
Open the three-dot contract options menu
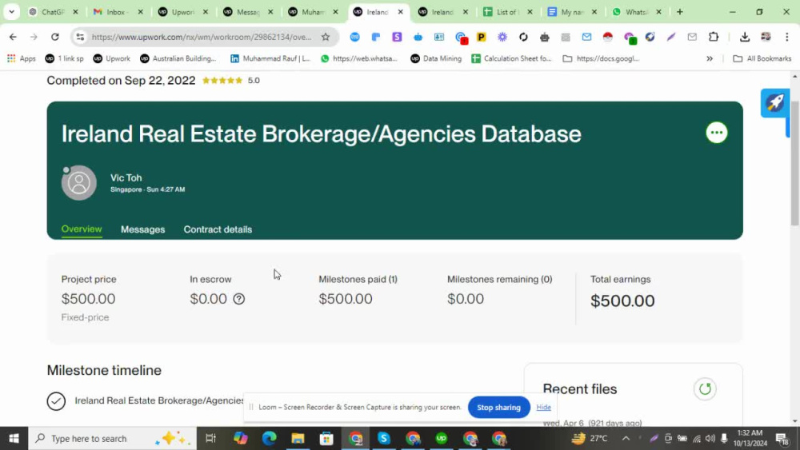pos(716,133)
